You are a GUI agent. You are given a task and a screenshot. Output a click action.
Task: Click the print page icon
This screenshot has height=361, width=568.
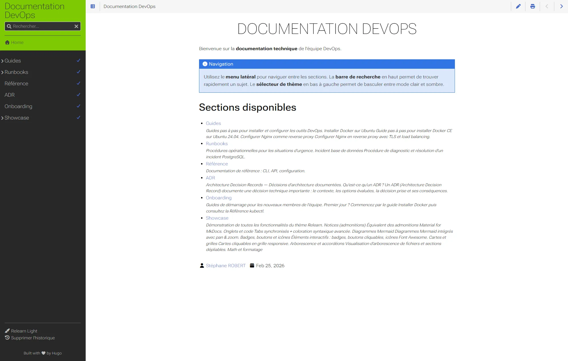click(x=532, y=6)
